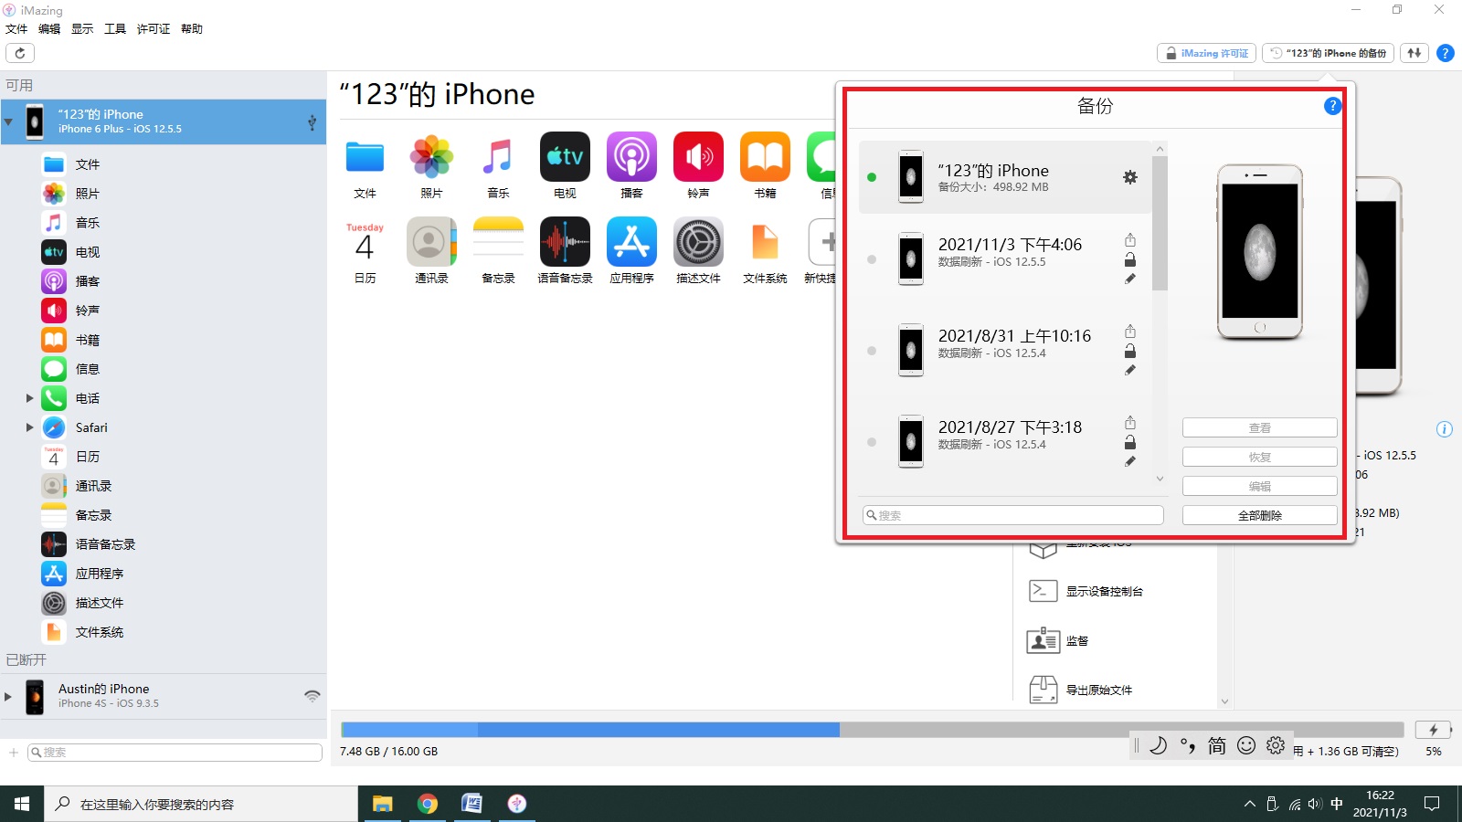The width and height of the screenshot is (1462, 822).
Task: Expand the Safari item in the sidebar
Action: pyautogui.click(x=29, y=427)
